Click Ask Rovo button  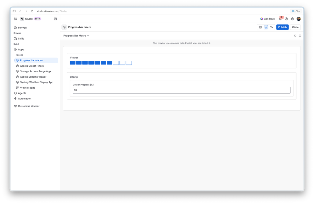[267, 19]
